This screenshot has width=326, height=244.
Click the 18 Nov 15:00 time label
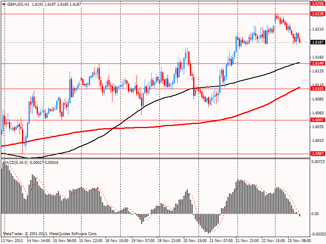[117, 241]
